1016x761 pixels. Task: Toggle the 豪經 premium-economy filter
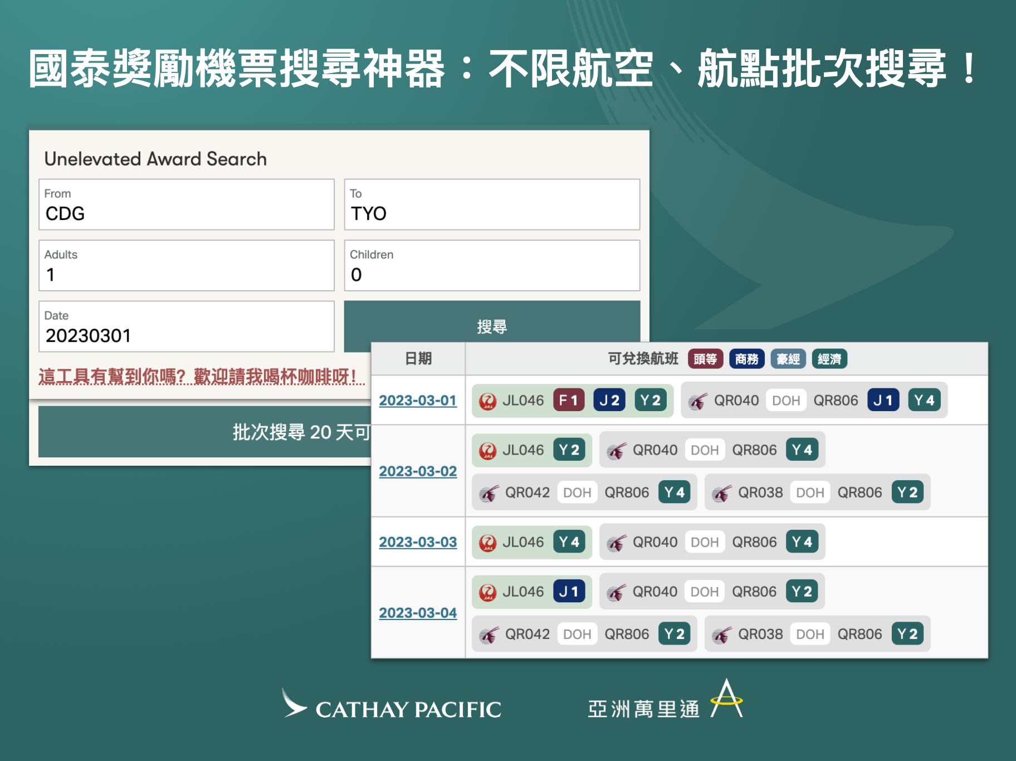(788, 359)
